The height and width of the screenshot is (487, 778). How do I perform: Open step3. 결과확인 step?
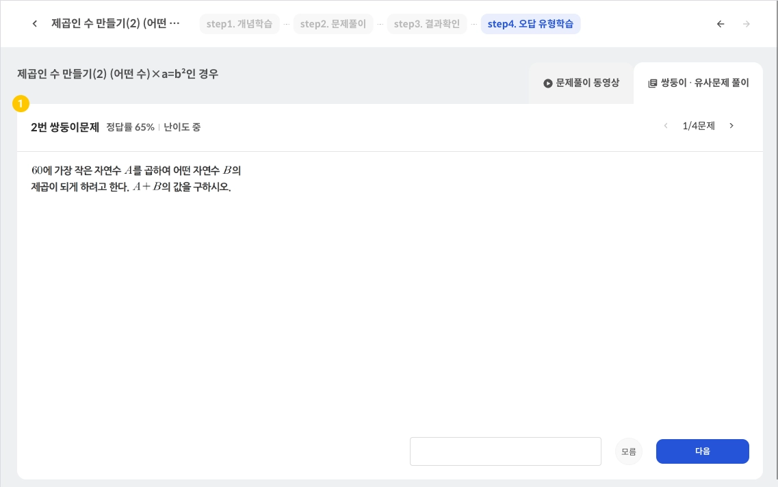426,24
